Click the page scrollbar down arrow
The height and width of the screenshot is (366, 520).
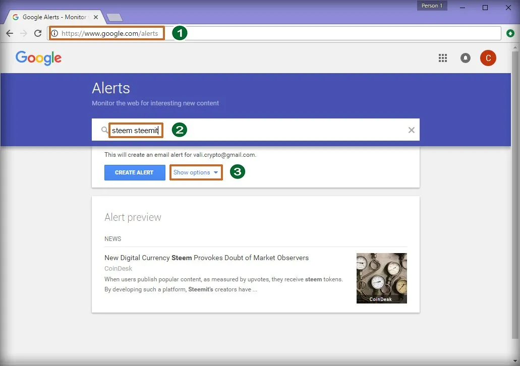(x=515, y=360)
